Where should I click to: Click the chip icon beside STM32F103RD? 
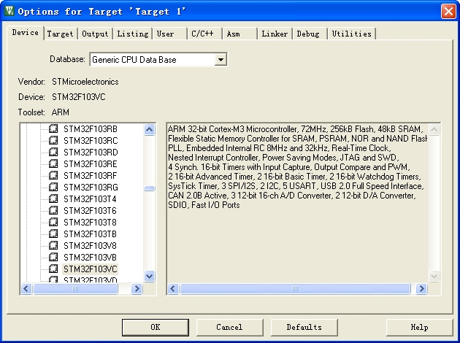point(53,152)
